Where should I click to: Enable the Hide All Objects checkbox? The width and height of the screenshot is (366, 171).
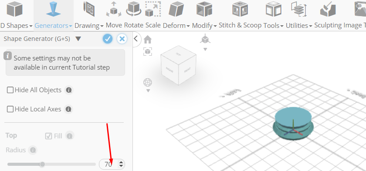pos(10,90)
